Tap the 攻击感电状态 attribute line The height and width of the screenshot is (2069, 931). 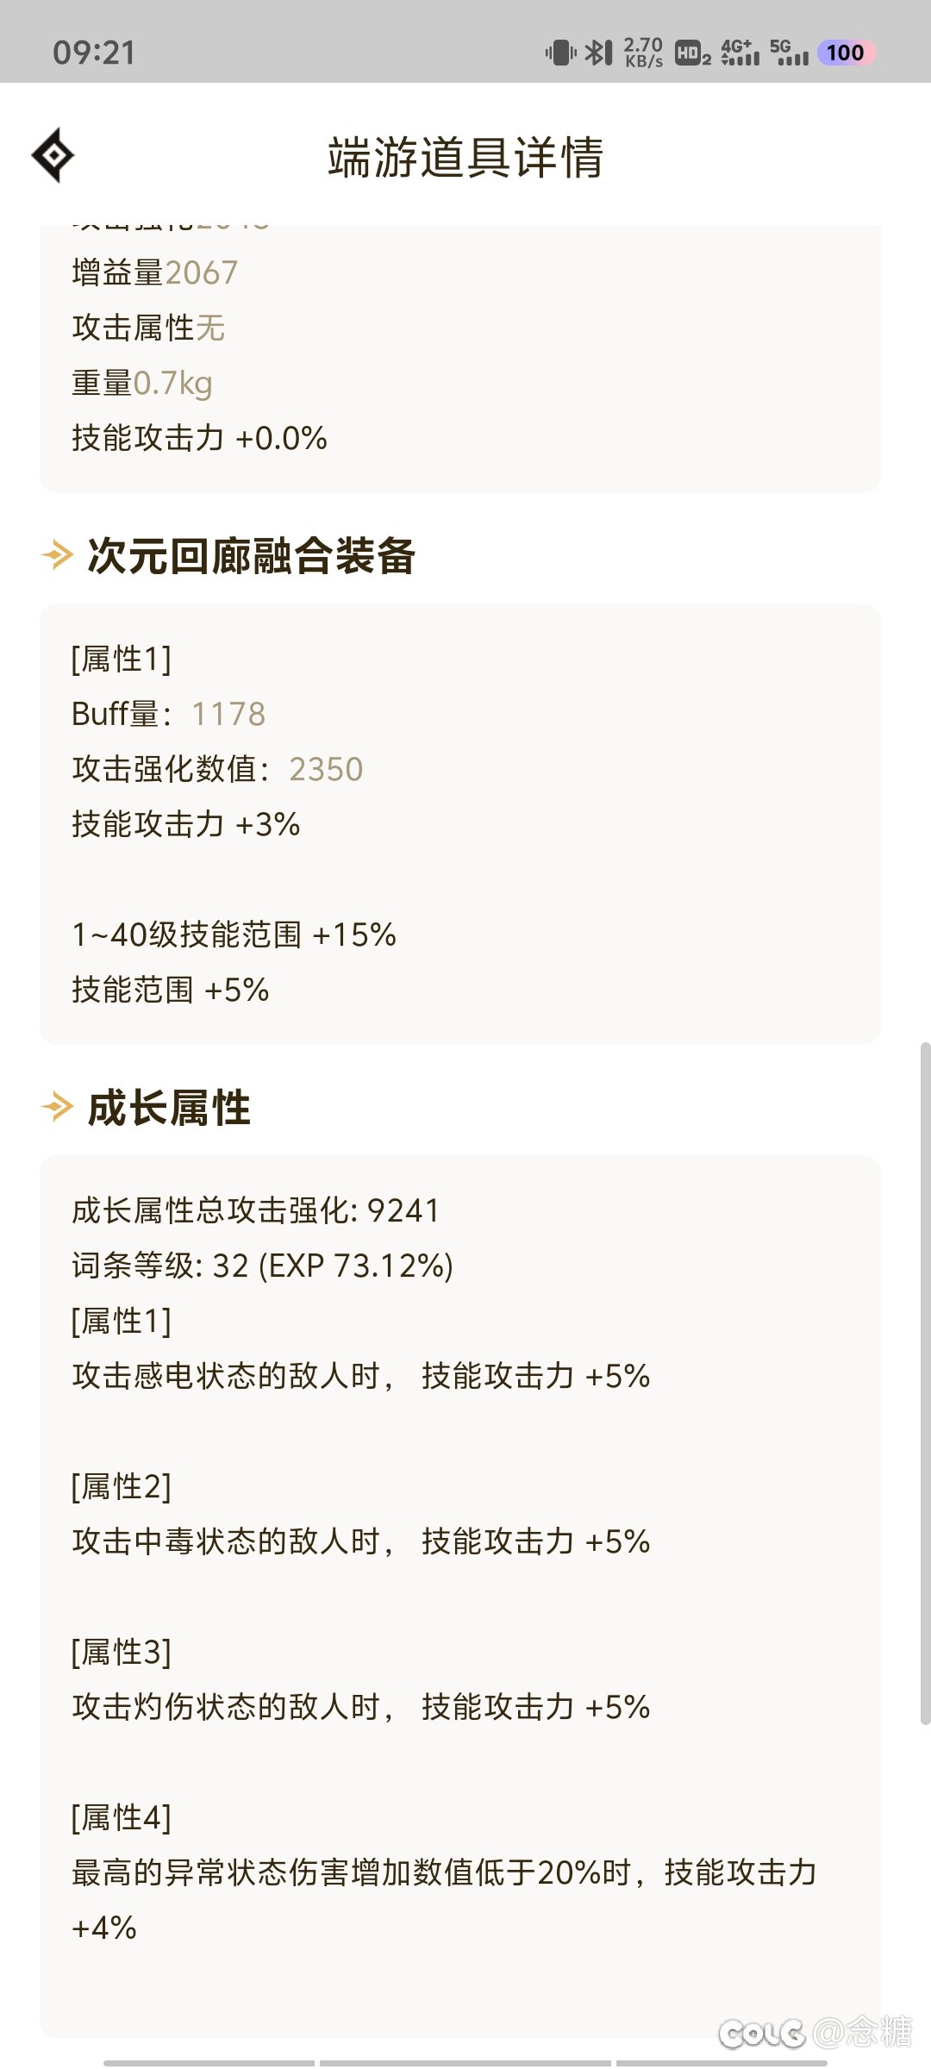pos(360,1376)
